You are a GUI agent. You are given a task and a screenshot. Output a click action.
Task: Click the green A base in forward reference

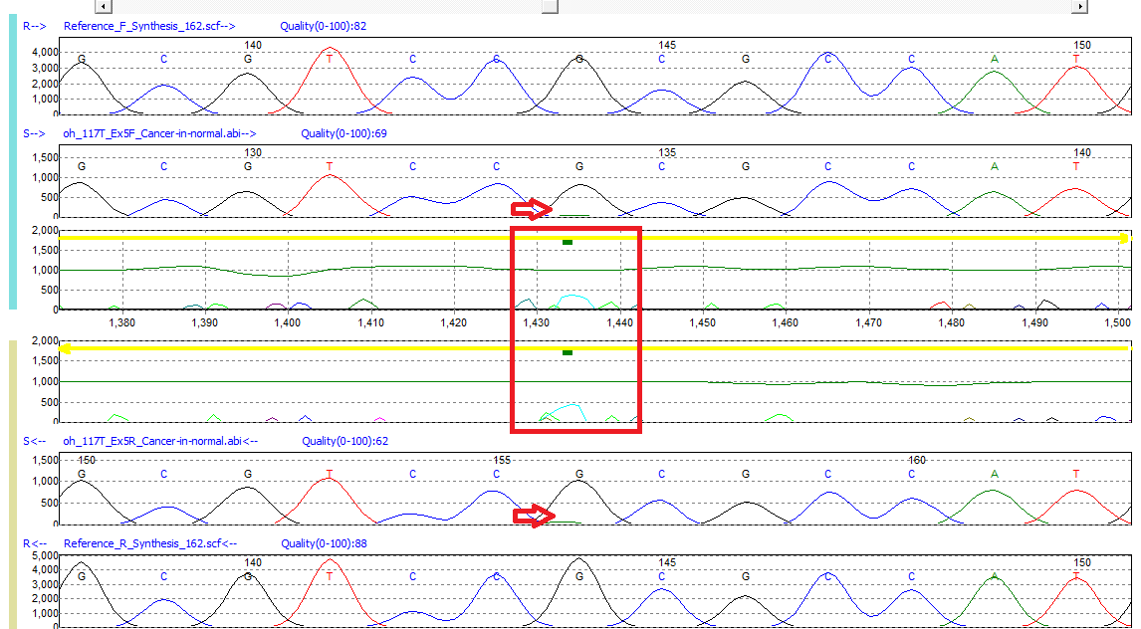(995, 59)
